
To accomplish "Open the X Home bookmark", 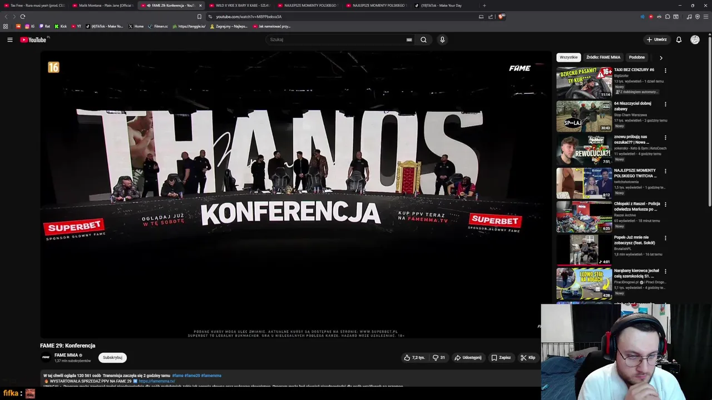I will 136,26.
